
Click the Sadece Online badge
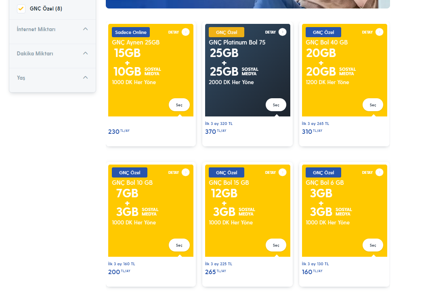pos(131,32)
